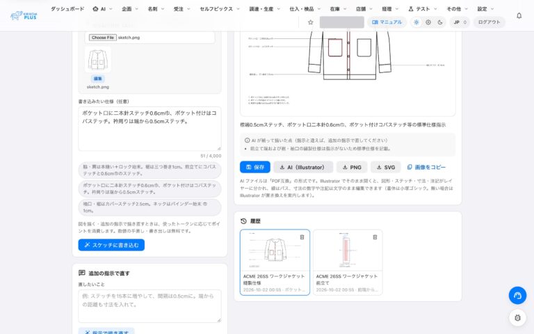Delete the 縫製仕様 history entry trash icon

click(x=302, y=237)
